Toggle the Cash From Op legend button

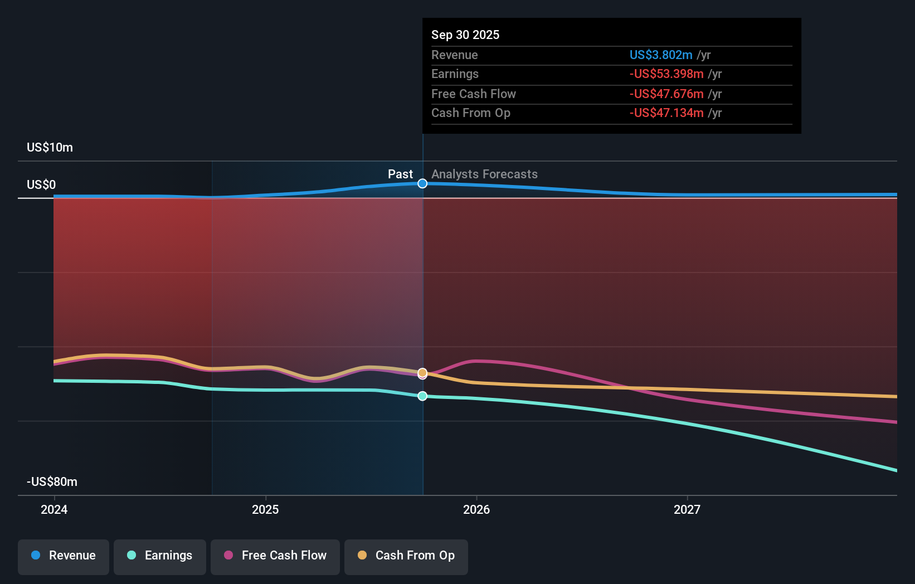pos(406,557)
